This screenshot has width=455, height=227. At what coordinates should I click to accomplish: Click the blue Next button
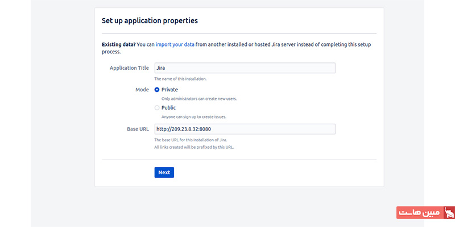[164, 173]
